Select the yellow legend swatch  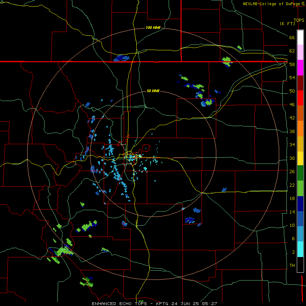[x=300, y=158]
